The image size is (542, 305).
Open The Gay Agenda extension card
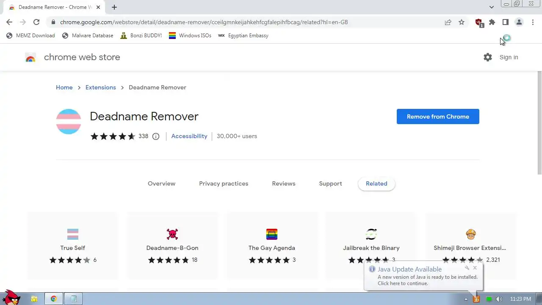coord(272,246)
